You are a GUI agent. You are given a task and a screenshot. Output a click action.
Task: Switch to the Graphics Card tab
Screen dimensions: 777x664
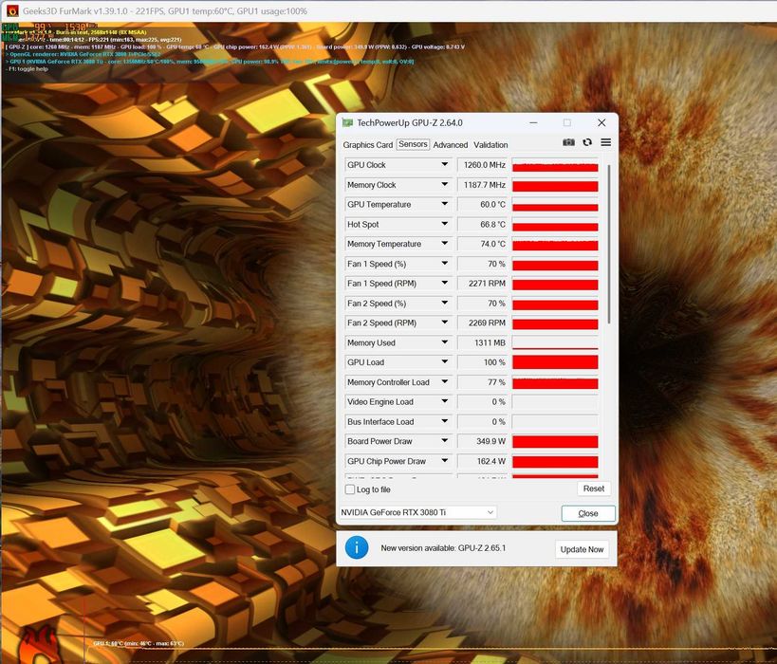[x=368, y=145]
